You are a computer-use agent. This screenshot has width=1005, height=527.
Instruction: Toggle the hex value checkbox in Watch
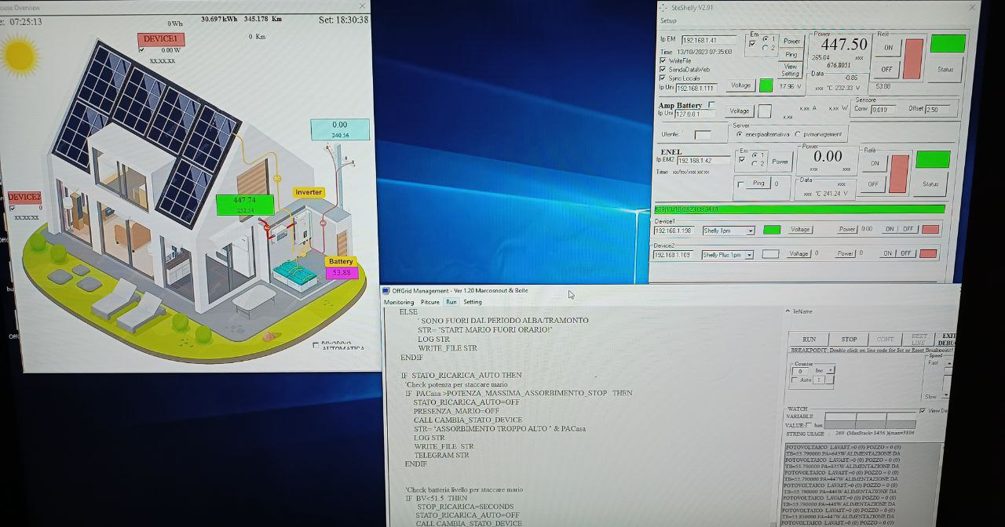coord(809,425)
